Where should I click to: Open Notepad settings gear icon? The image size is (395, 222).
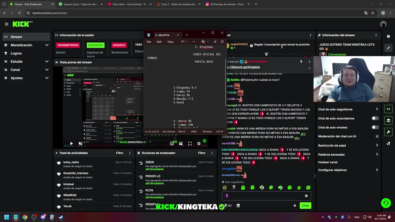pyautogui.click(x=222, y=42)
